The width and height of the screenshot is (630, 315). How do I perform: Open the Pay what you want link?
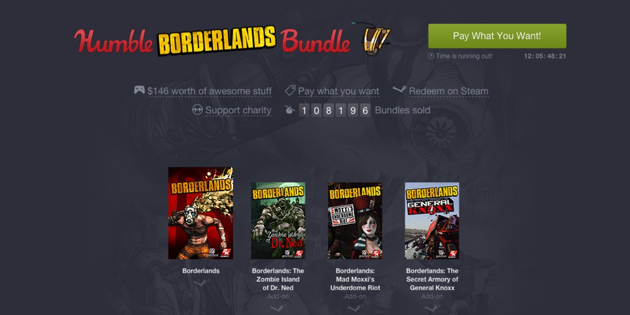338,91
